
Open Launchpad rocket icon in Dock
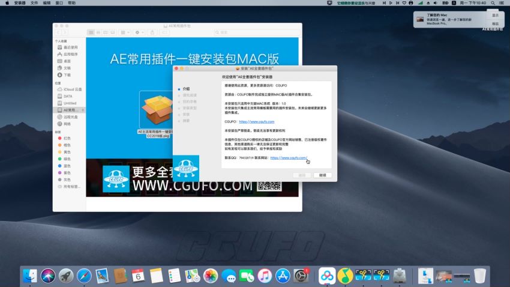[66, 276]
